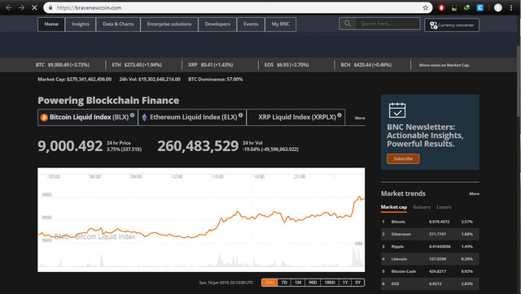Switch to the Gainers tab

coord(422,207)
